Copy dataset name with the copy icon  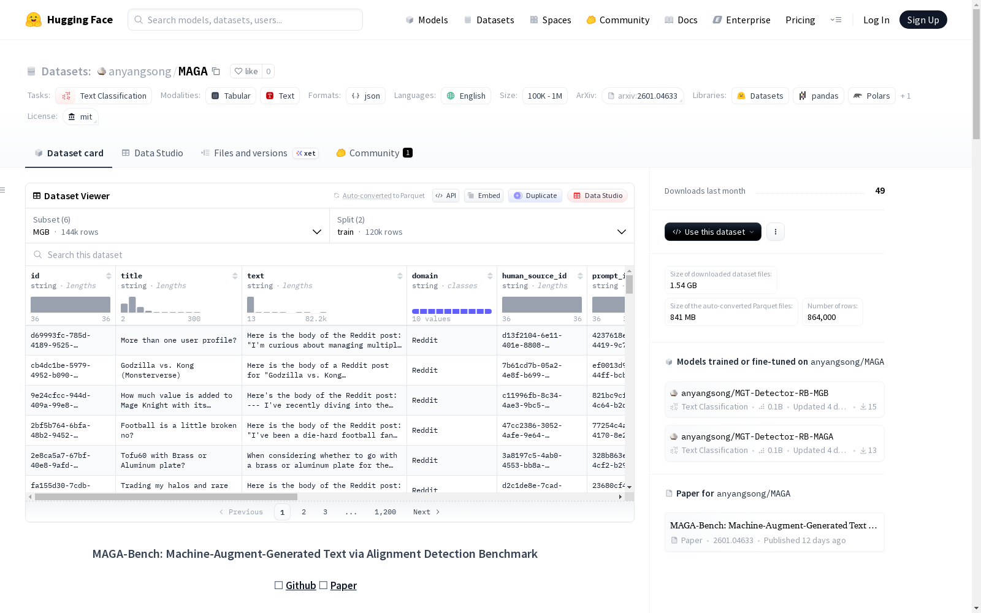click(216, 71)
